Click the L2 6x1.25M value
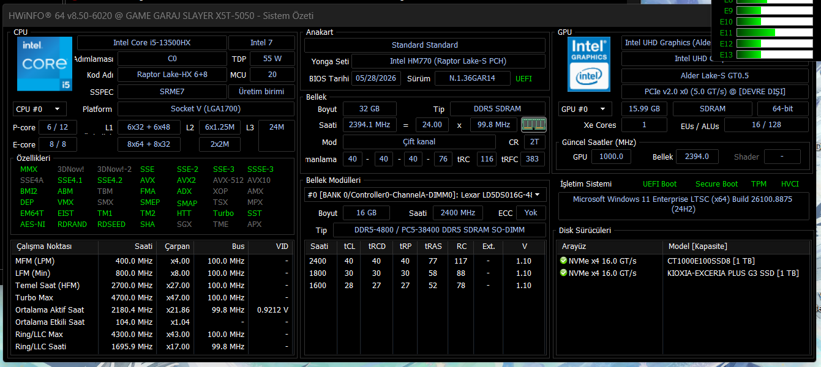Image resolution: width=821 pixels, height=367 pixels. coord(220,127)
